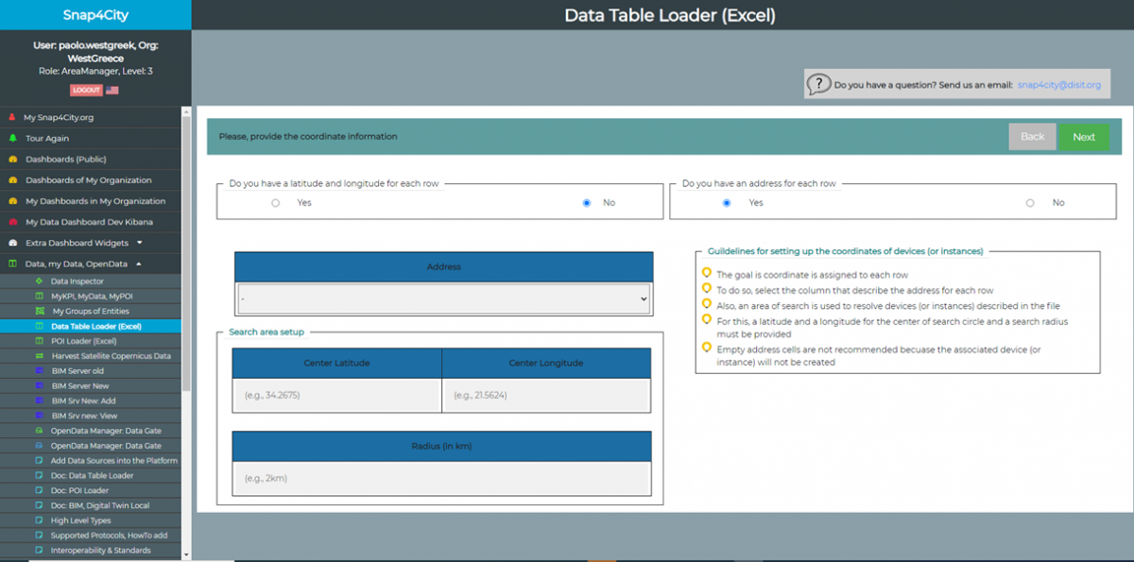Click the Center Latitude input field
Viewport: 1134px width, 562px height.
tap(336, 396)
